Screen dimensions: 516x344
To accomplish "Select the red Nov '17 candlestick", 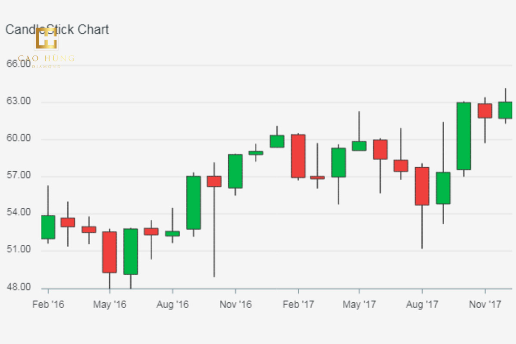I will click(x=485, y=111).
